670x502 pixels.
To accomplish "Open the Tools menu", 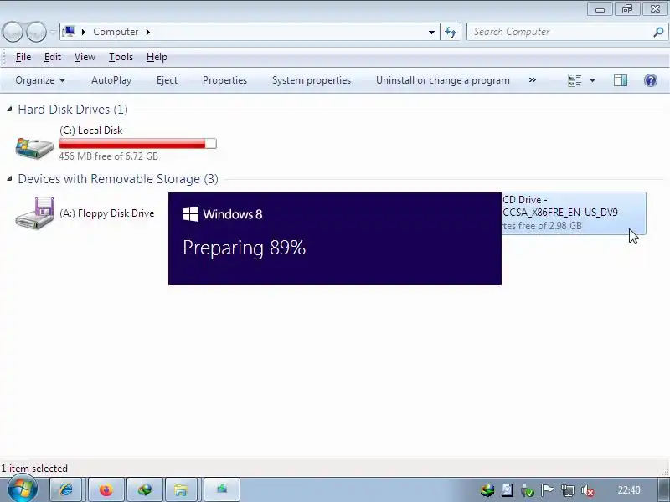I will pos(121,57).
